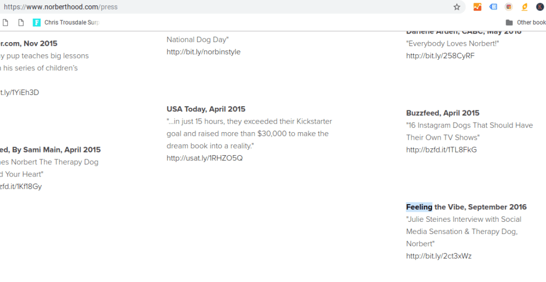Open the bzfd.it/1TL8FkG Buzzfeed link
Image resolution: width=546 pixels, height=282 pixels.
[x=441, y=150]
